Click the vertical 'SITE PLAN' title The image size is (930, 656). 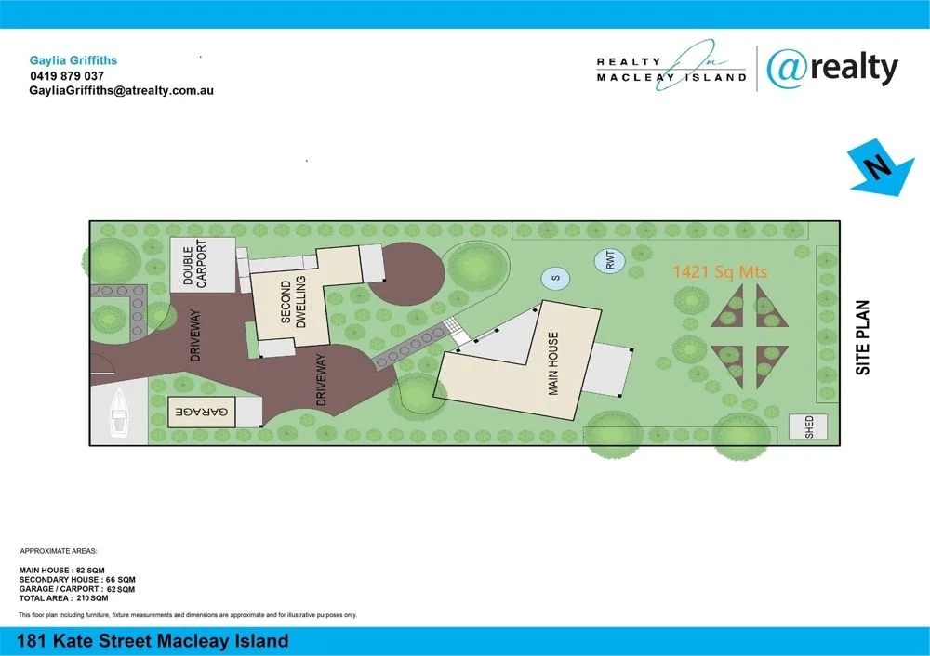click(x=862, y=337)
